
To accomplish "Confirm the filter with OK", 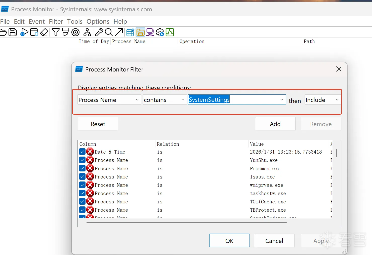I will (229, 241).
